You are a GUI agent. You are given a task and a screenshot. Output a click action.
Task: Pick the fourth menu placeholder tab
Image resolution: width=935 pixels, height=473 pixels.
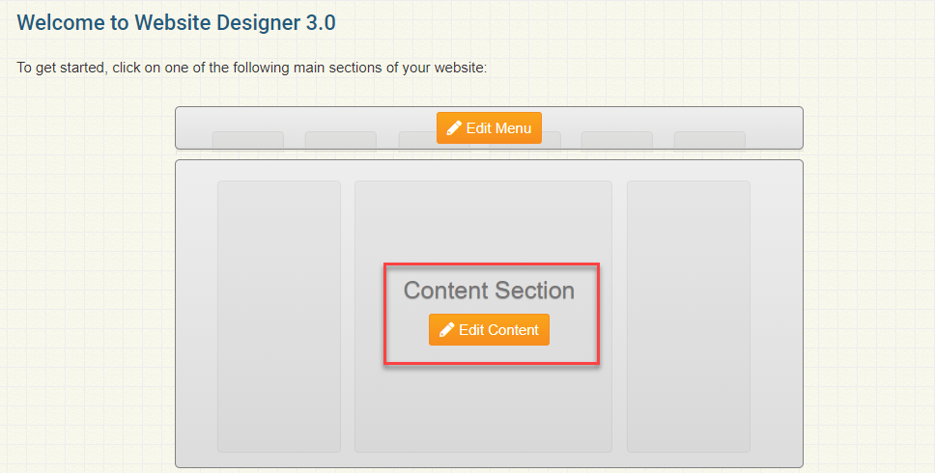click(x=551, y=142)
